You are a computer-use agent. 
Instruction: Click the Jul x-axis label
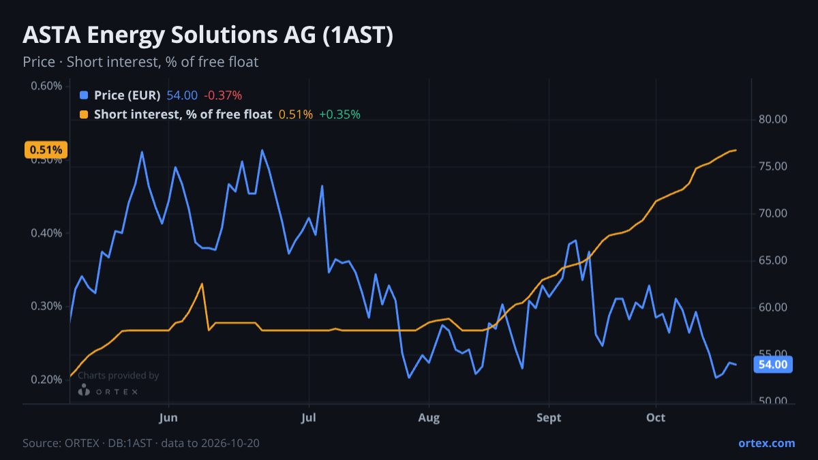[x=309, y=417]
